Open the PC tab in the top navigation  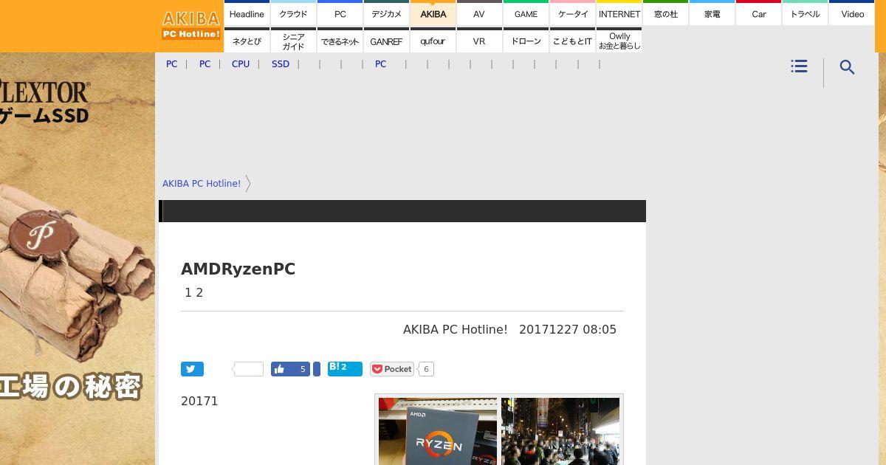(x=340, y=13)
